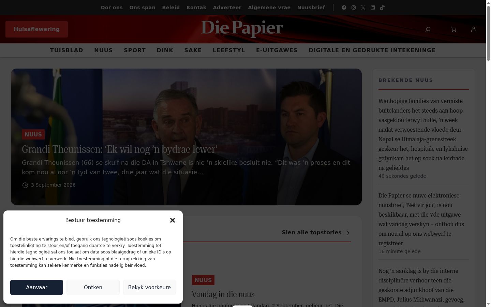Close the Bestuur toestemming cookie dialog

pos(173,220)
